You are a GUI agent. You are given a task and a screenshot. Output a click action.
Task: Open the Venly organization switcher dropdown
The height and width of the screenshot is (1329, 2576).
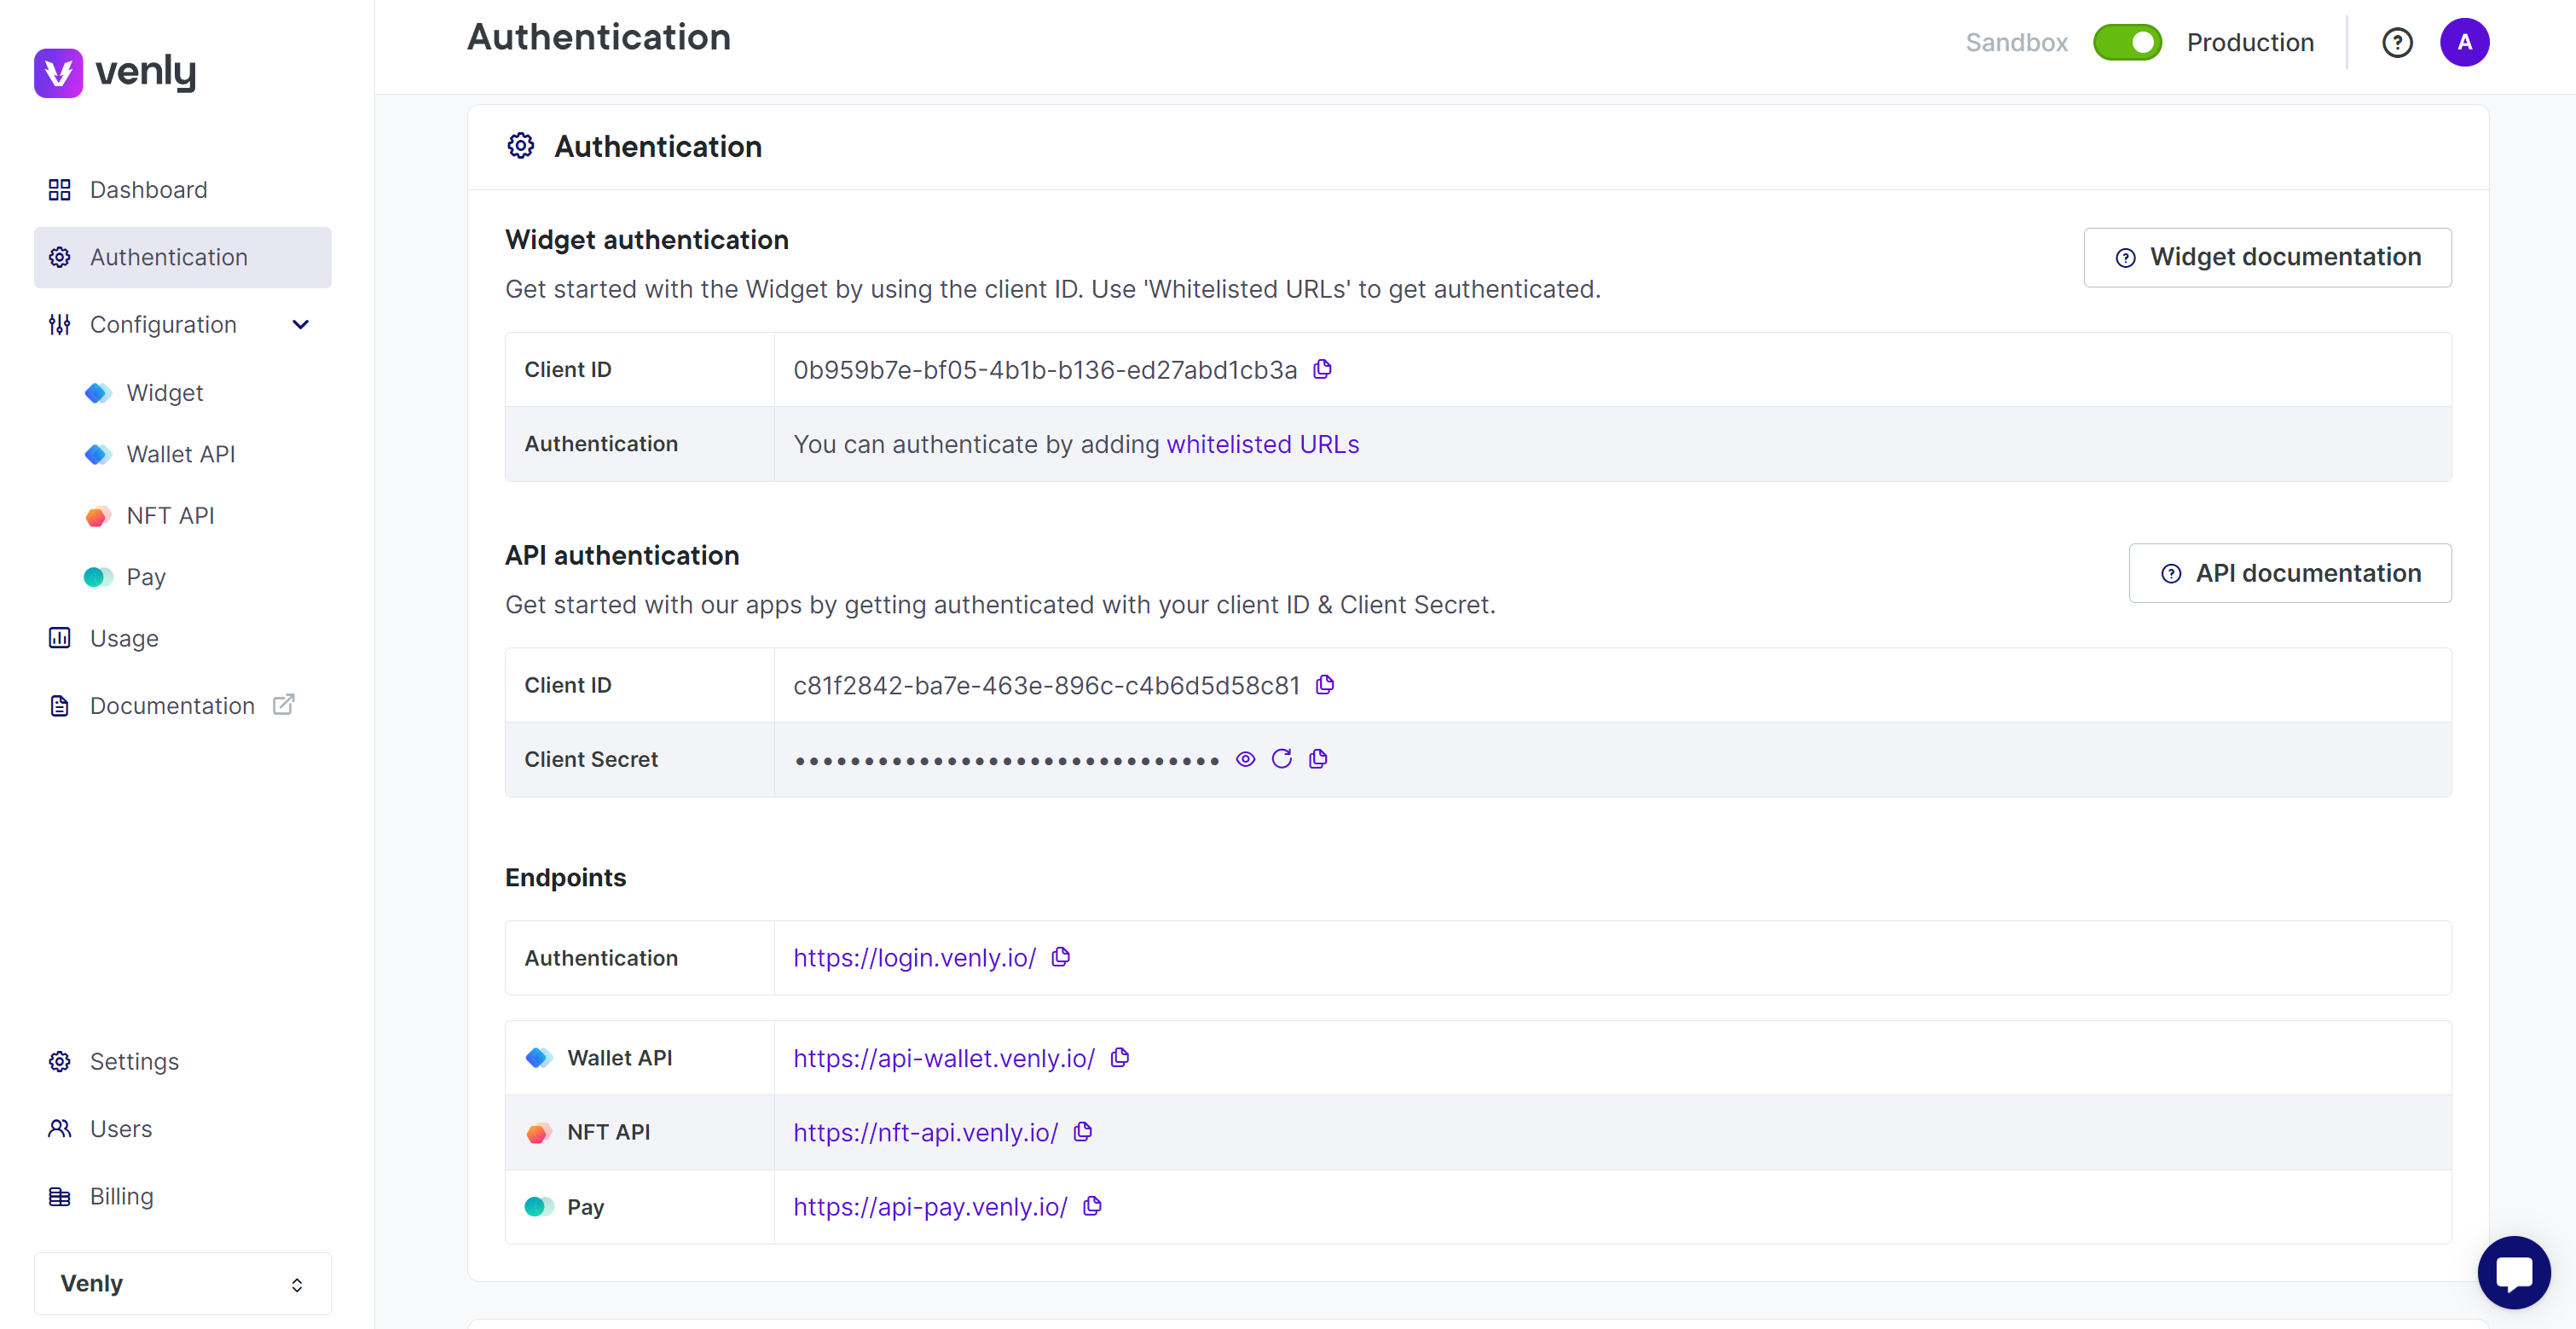coord(183,1283)
